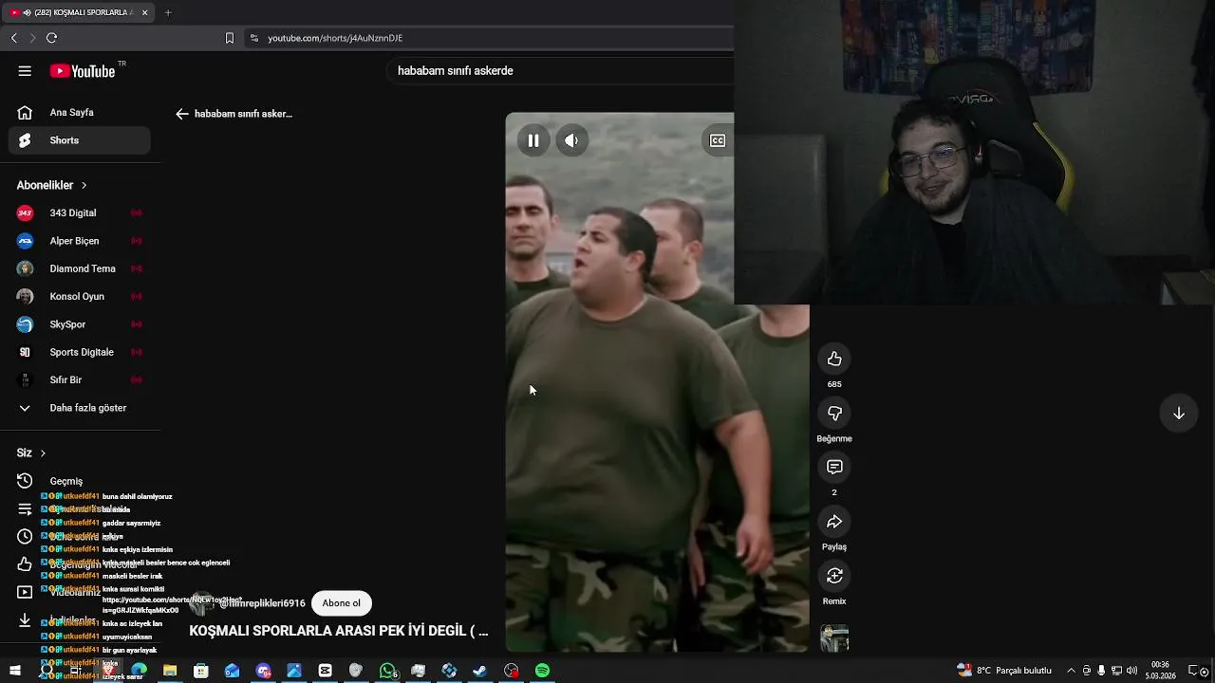
Task: Reload the browser page
Action: pos(51,38)
